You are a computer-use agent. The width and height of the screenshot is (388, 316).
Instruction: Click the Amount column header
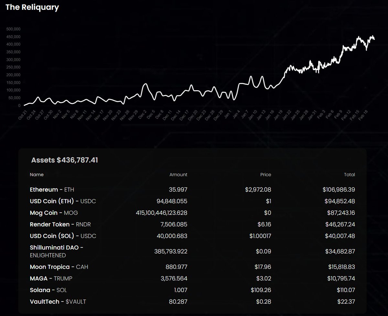coord(178,174)
